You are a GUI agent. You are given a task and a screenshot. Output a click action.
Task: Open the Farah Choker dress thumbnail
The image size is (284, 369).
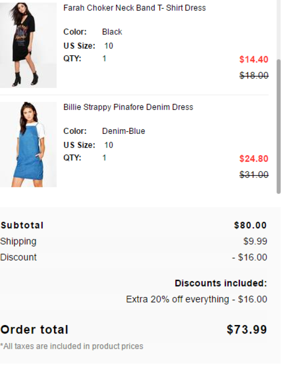pyautogui.click(x=28, y=45)
